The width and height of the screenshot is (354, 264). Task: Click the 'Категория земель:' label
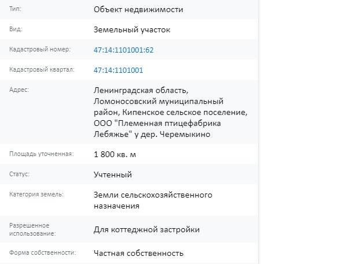[36, 194]
